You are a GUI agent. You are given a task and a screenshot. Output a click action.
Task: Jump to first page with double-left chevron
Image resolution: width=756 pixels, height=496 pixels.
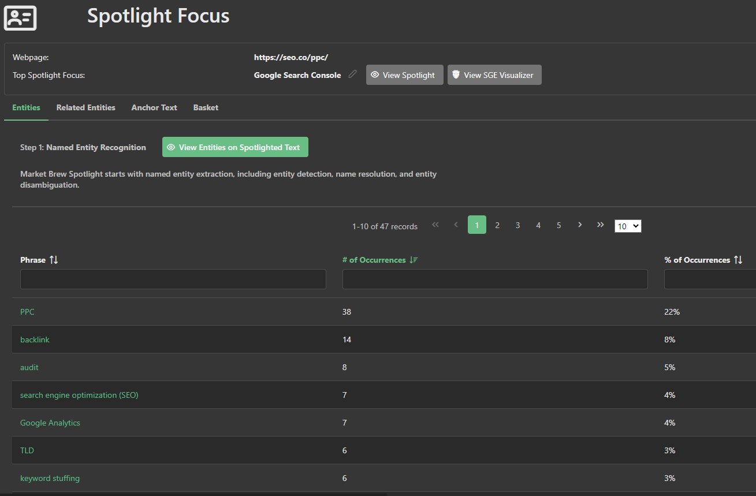[435, 225]
